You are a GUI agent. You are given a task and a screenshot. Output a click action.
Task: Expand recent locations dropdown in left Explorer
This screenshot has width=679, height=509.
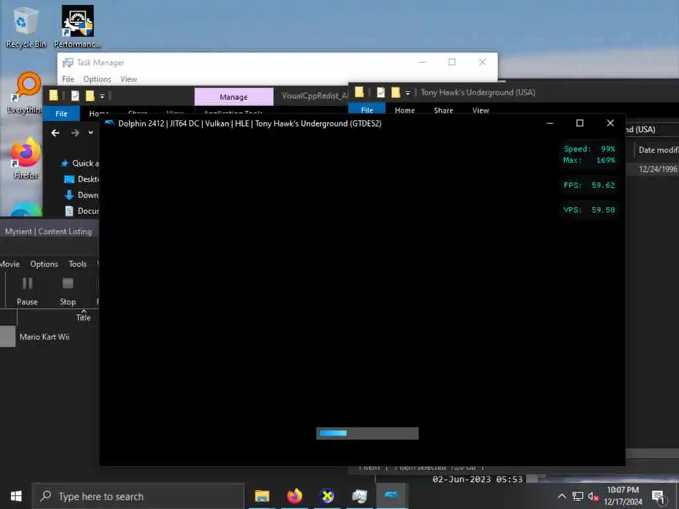click(90, 133)
